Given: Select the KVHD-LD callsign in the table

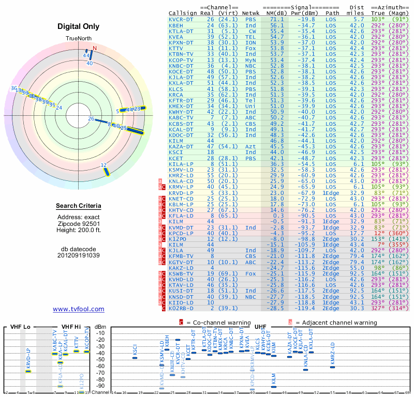Looking at the screenshot, I should tap(181, 279).
